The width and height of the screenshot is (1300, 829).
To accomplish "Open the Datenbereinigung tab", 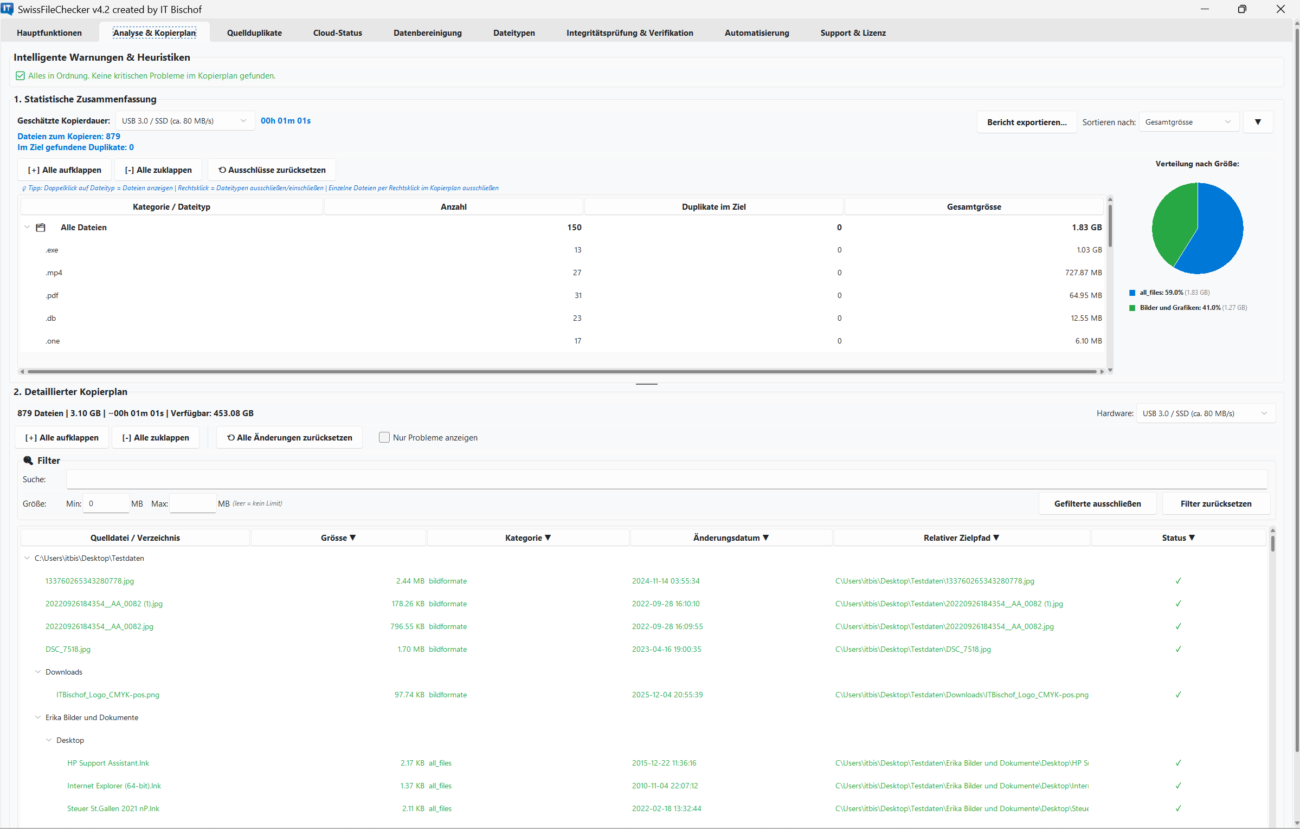I will pyautogui.click(x=427, y=33).
